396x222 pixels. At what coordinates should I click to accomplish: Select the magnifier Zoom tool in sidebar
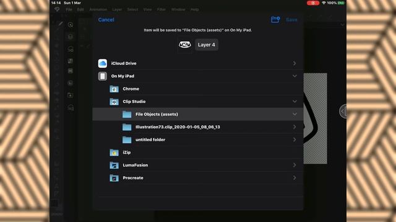(x=71, y=25)
